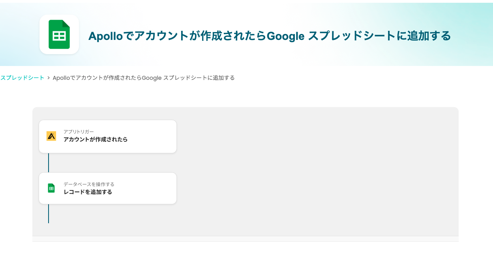493x273 pixels.
Task: Click the Apollo icon in the trigger card
Action: pos(51,136)
